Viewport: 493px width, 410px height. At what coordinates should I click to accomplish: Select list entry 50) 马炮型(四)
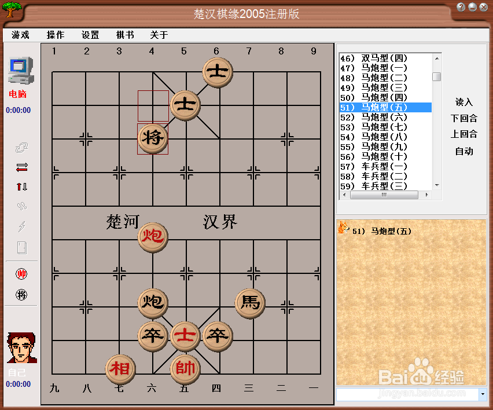(x=385, y=97)
